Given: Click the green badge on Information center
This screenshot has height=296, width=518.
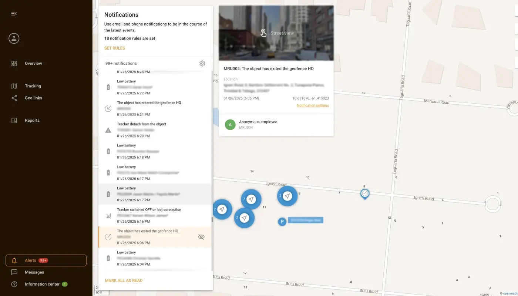Looking at the screenshot, I should click(x=64, y=284).
